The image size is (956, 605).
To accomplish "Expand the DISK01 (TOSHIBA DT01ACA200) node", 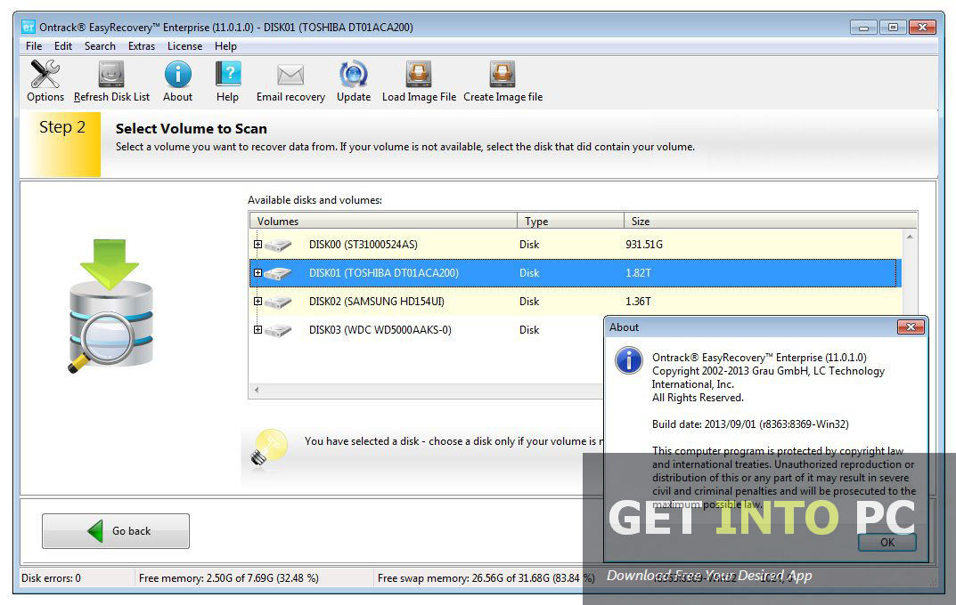I will (257, 272).
